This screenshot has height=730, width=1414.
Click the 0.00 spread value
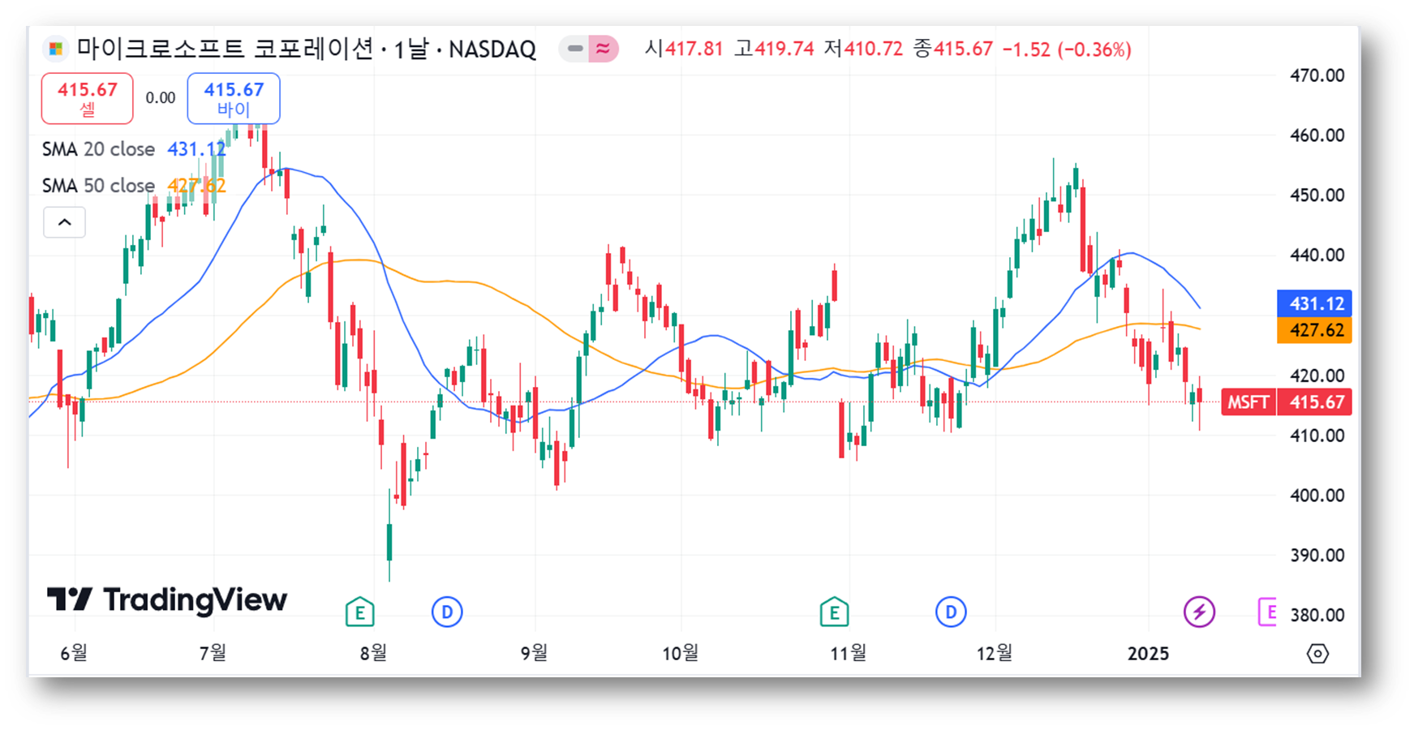(161, 98)
